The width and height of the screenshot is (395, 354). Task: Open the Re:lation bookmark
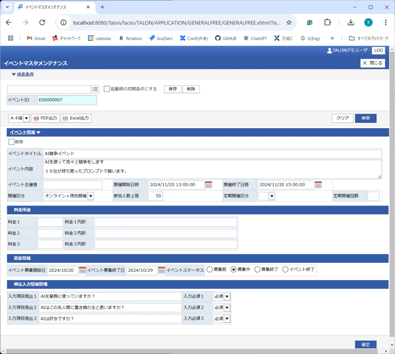[130, 38]
